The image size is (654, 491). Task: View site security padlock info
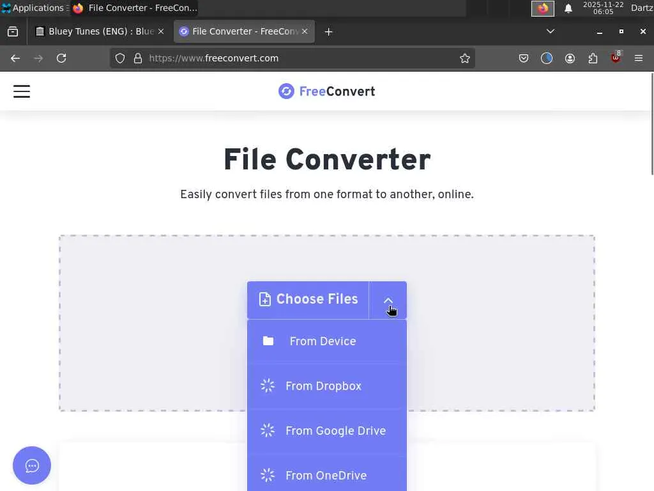[x=138, y=58]
